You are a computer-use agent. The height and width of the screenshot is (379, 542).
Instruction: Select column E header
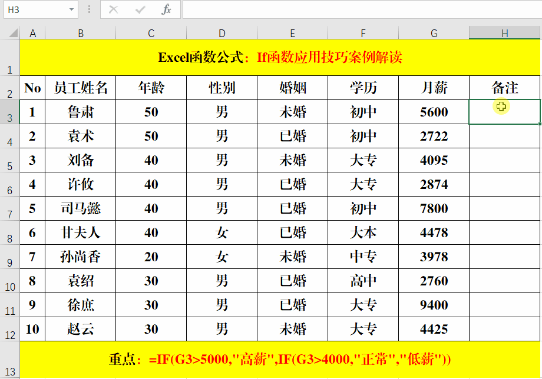click(x=292, y=33)
